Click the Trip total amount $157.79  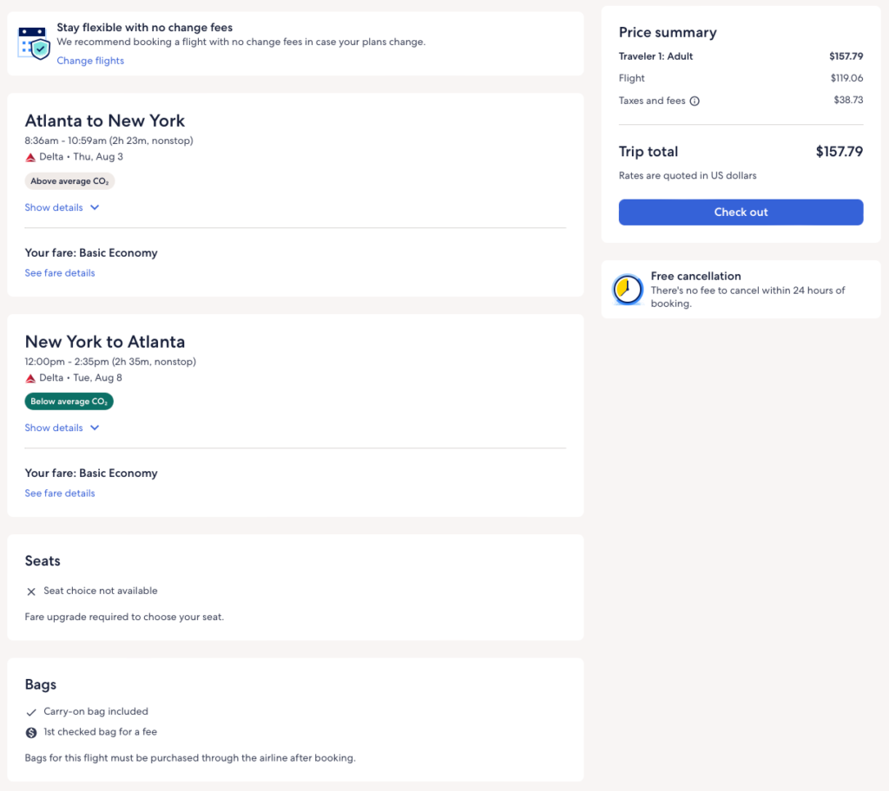point(839,152)
